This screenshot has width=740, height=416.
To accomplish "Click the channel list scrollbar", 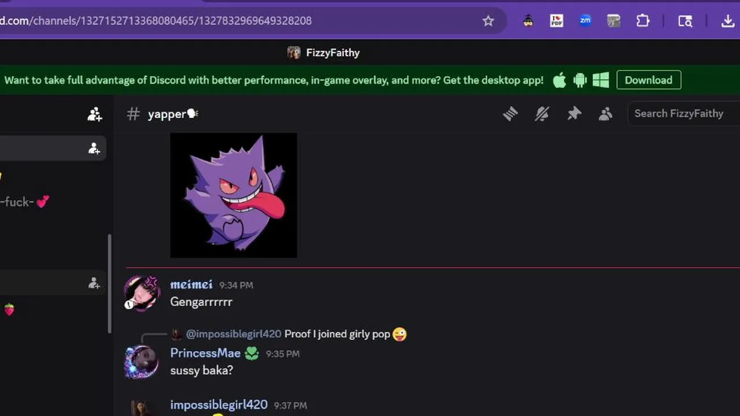I will coord(109,283).
